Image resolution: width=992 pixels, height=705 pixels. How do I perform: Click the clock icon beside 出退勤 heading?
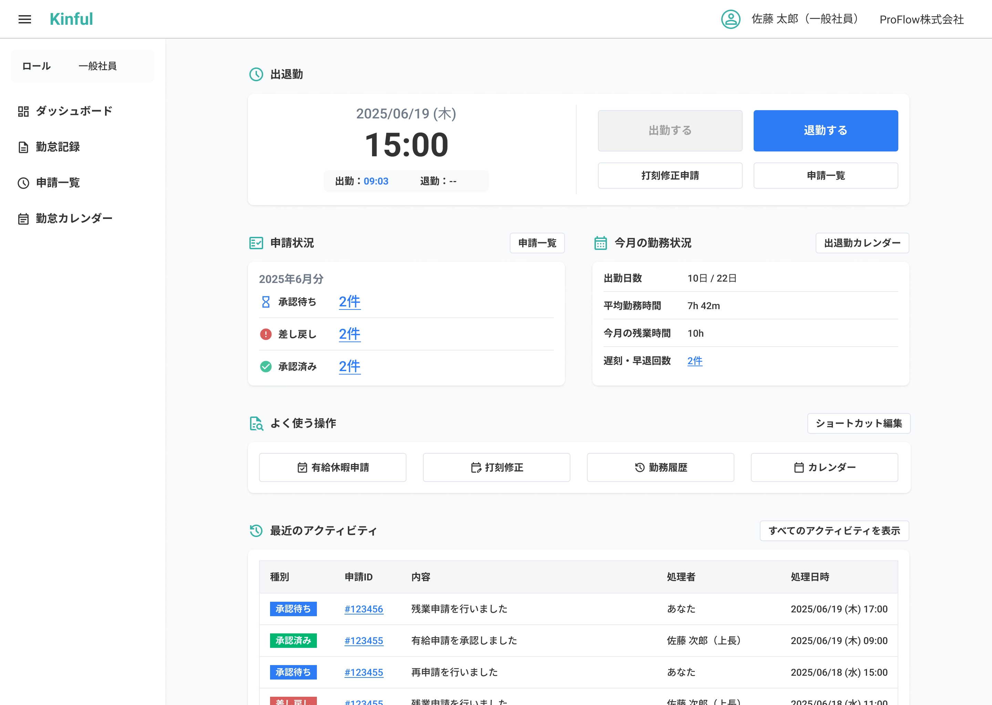pyautogui.click(x=256, y=74)
